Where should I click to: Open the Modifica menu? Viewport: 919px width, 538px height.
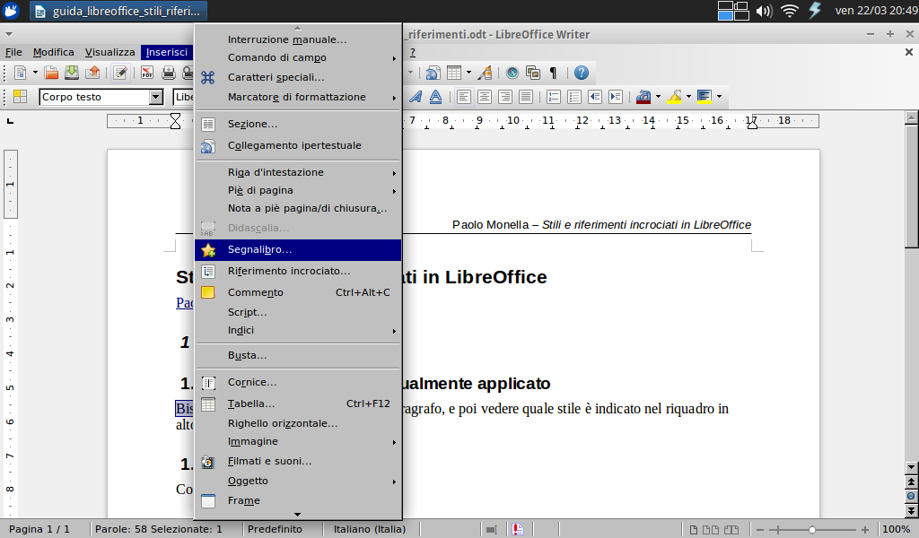(x=53, y=52)
